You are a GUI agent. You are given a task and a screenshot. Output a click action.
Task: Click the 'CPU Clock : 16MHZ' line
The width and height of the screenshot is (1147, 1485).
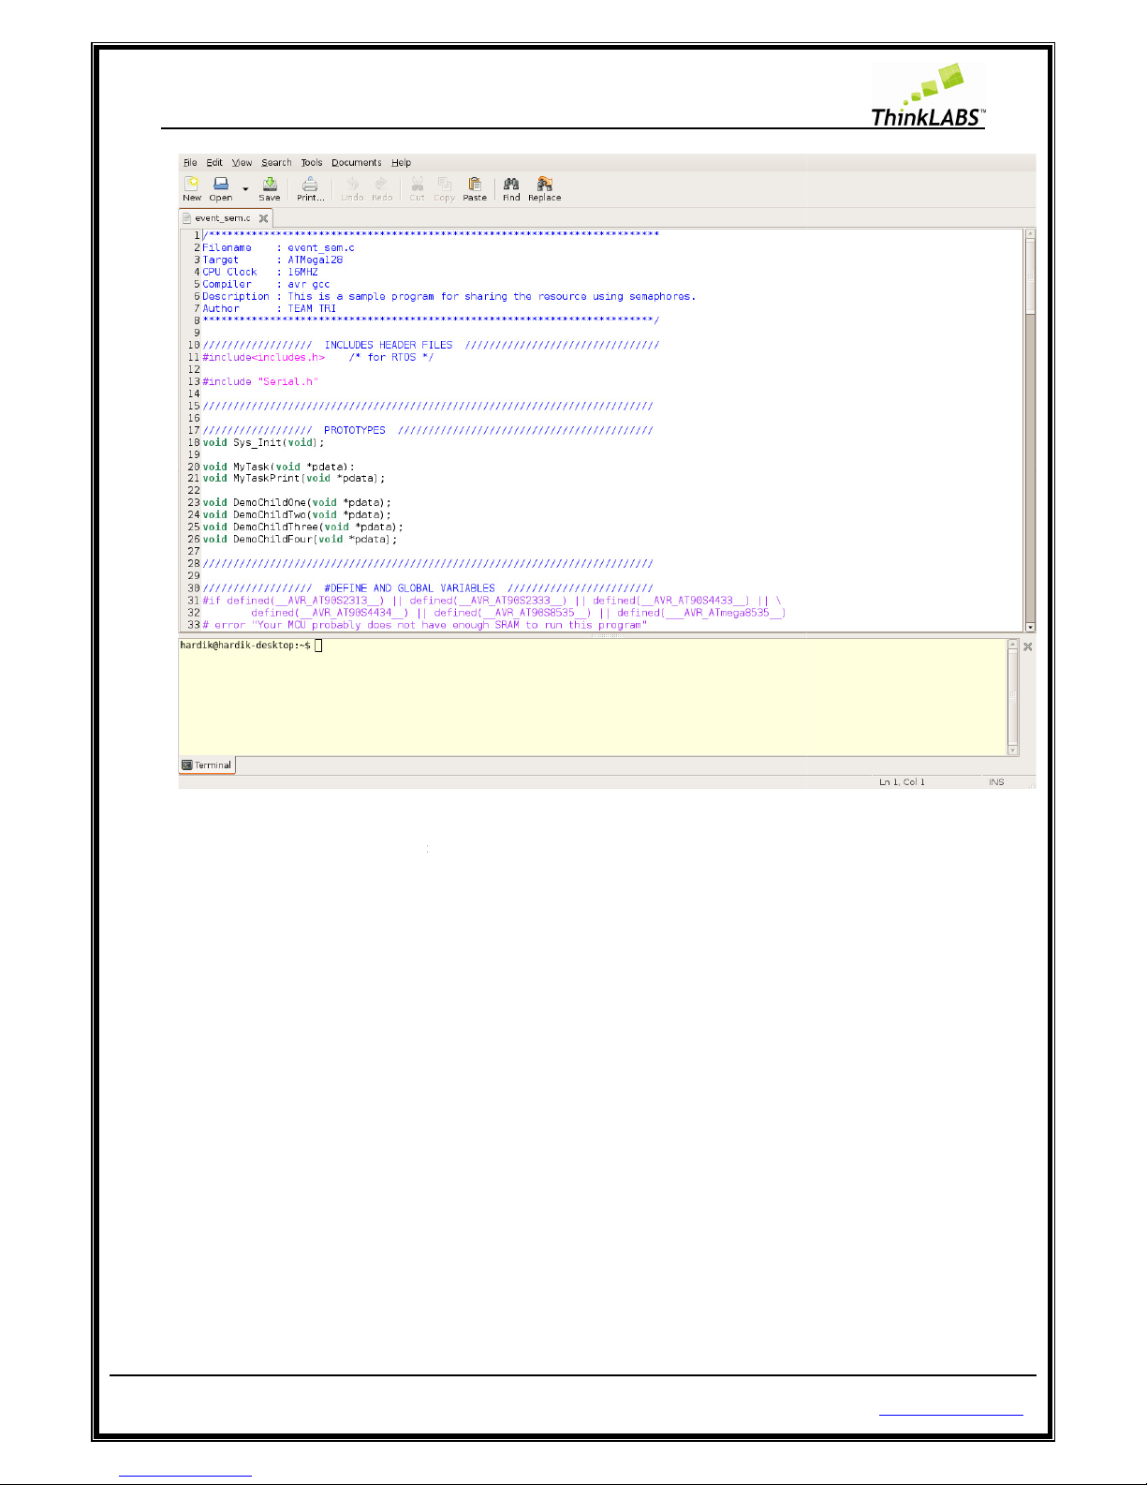[x=260, y=273]
